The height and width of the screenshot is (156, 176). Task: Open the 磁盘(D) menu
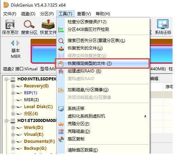28,14
